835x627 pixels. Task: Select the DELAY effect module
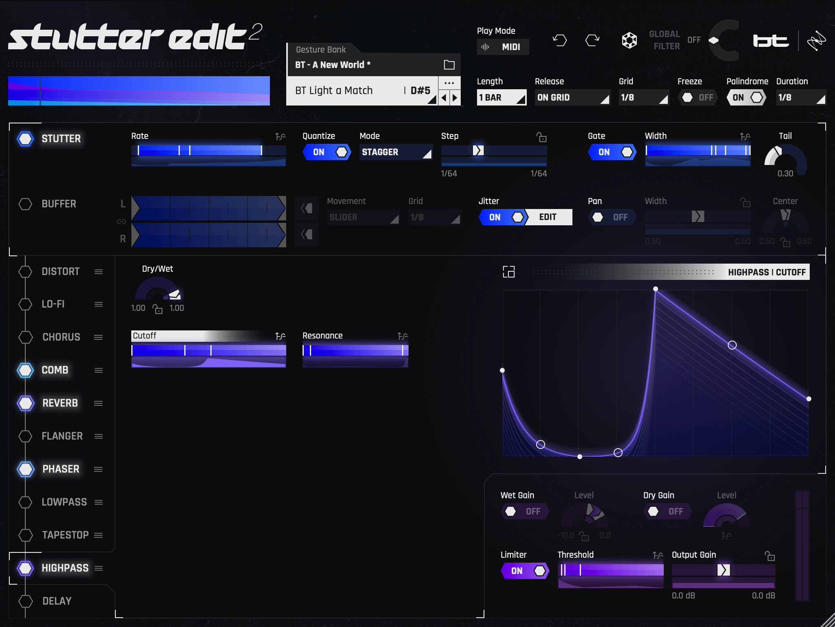[57, 601]
